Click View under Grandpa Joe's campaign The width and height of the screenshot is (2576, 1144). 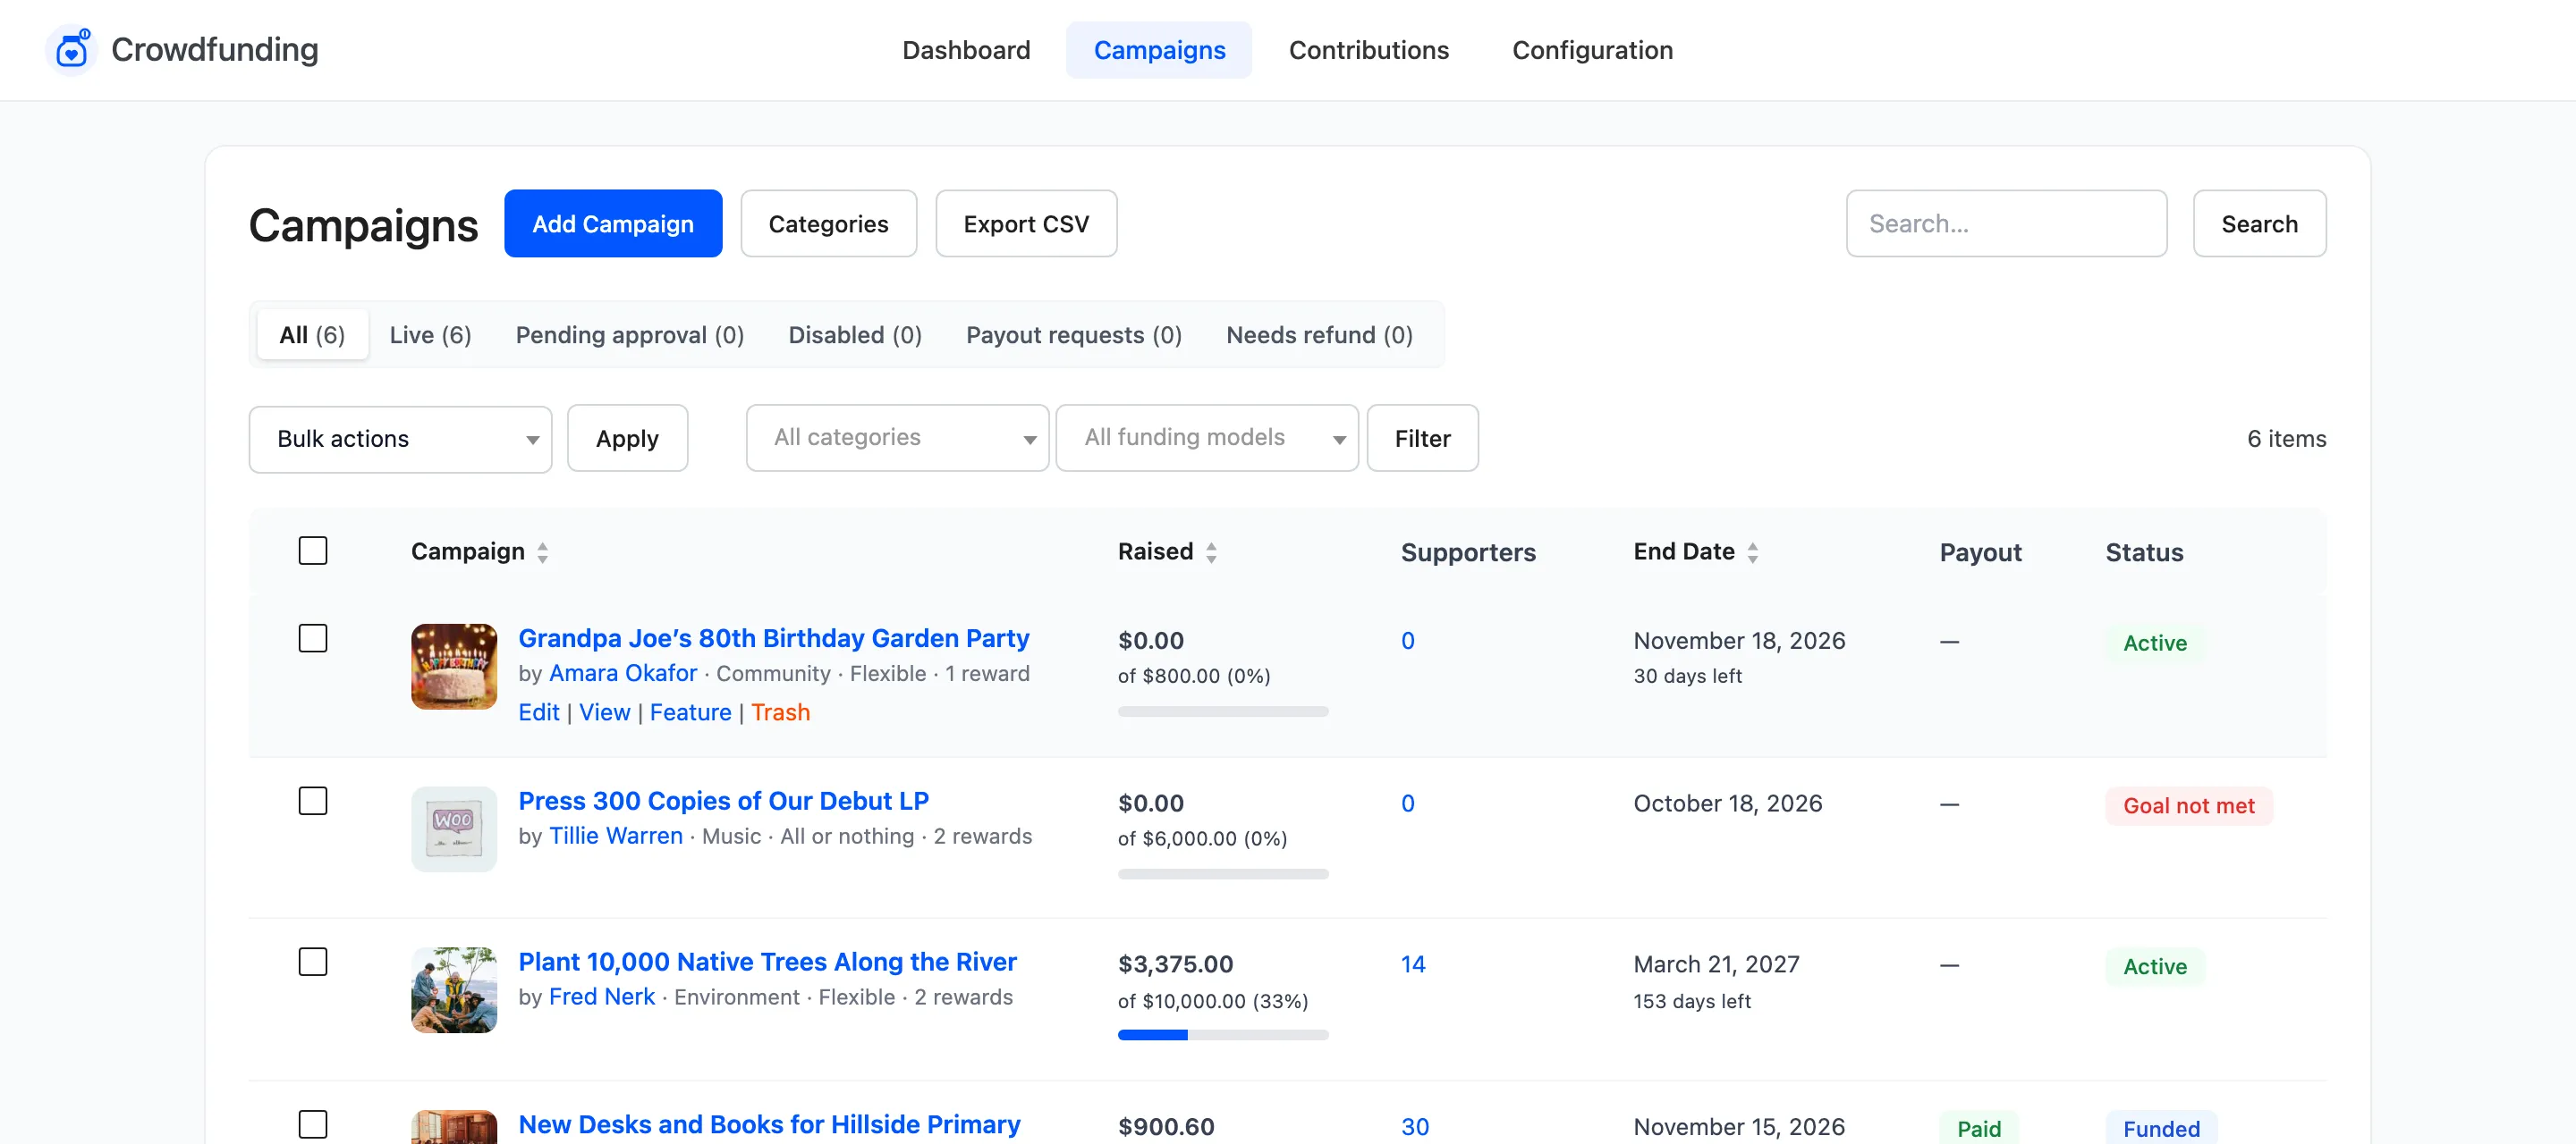pos(604,712)
